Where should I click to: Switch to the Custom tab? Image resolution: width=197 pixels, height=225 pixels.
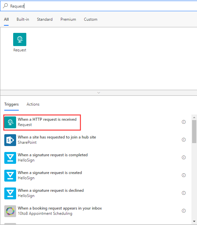(x=90, y=19)
